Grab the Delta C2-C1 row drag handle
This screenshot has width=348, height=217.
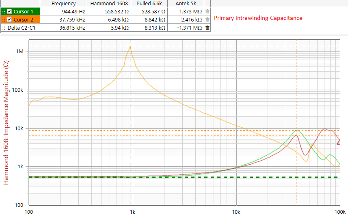pyautogui.click(x=4, y=28)
